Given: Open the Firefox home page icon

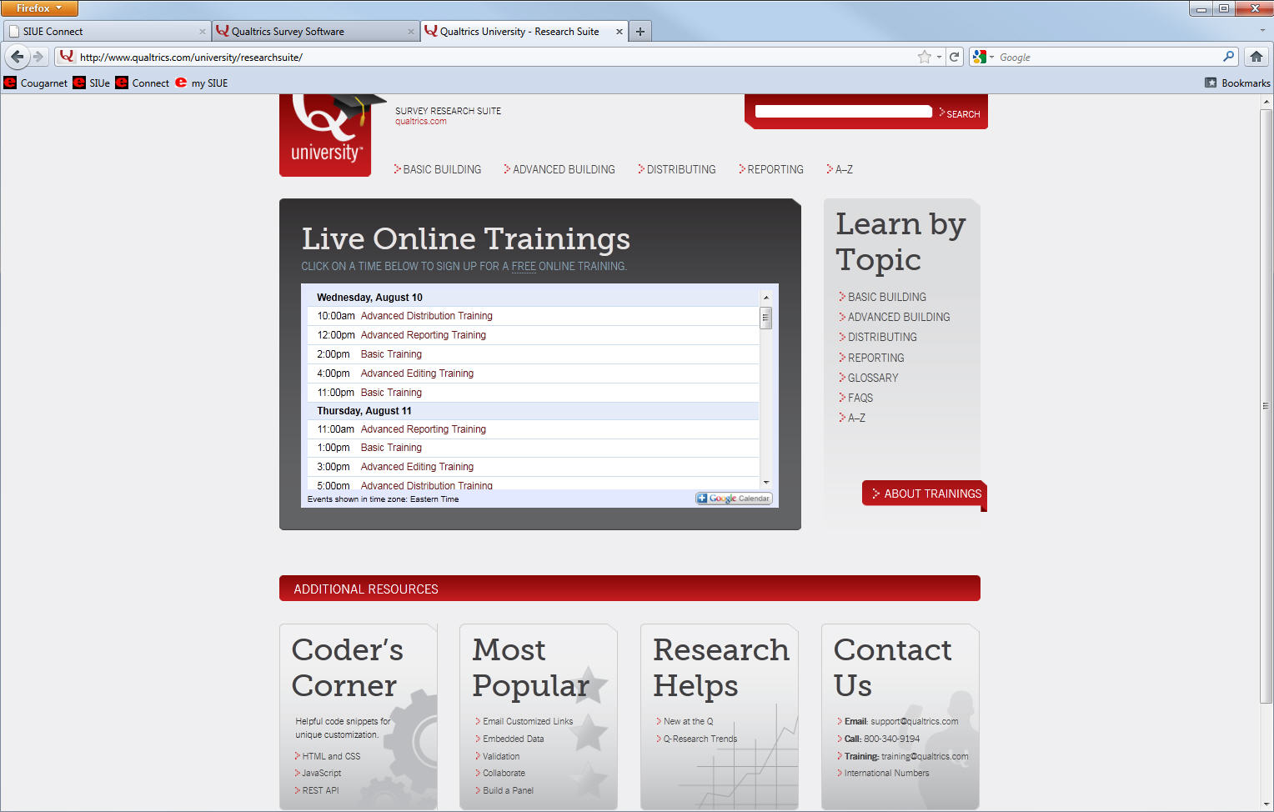Looking at the screenshot, I should click(1256, 57).
